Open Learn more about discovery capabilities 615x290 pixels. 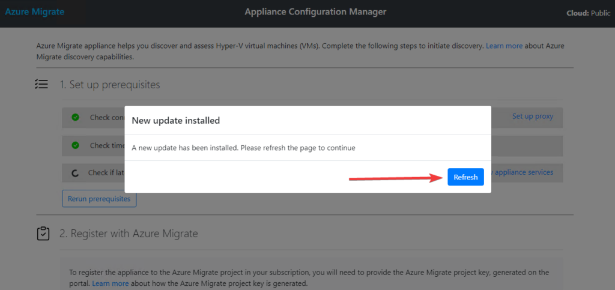pyautogui.click(x=504, y=46)
